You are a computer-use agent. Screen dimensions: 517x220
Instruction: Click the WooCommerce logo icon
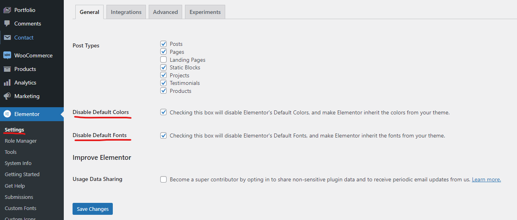(7, 55)
